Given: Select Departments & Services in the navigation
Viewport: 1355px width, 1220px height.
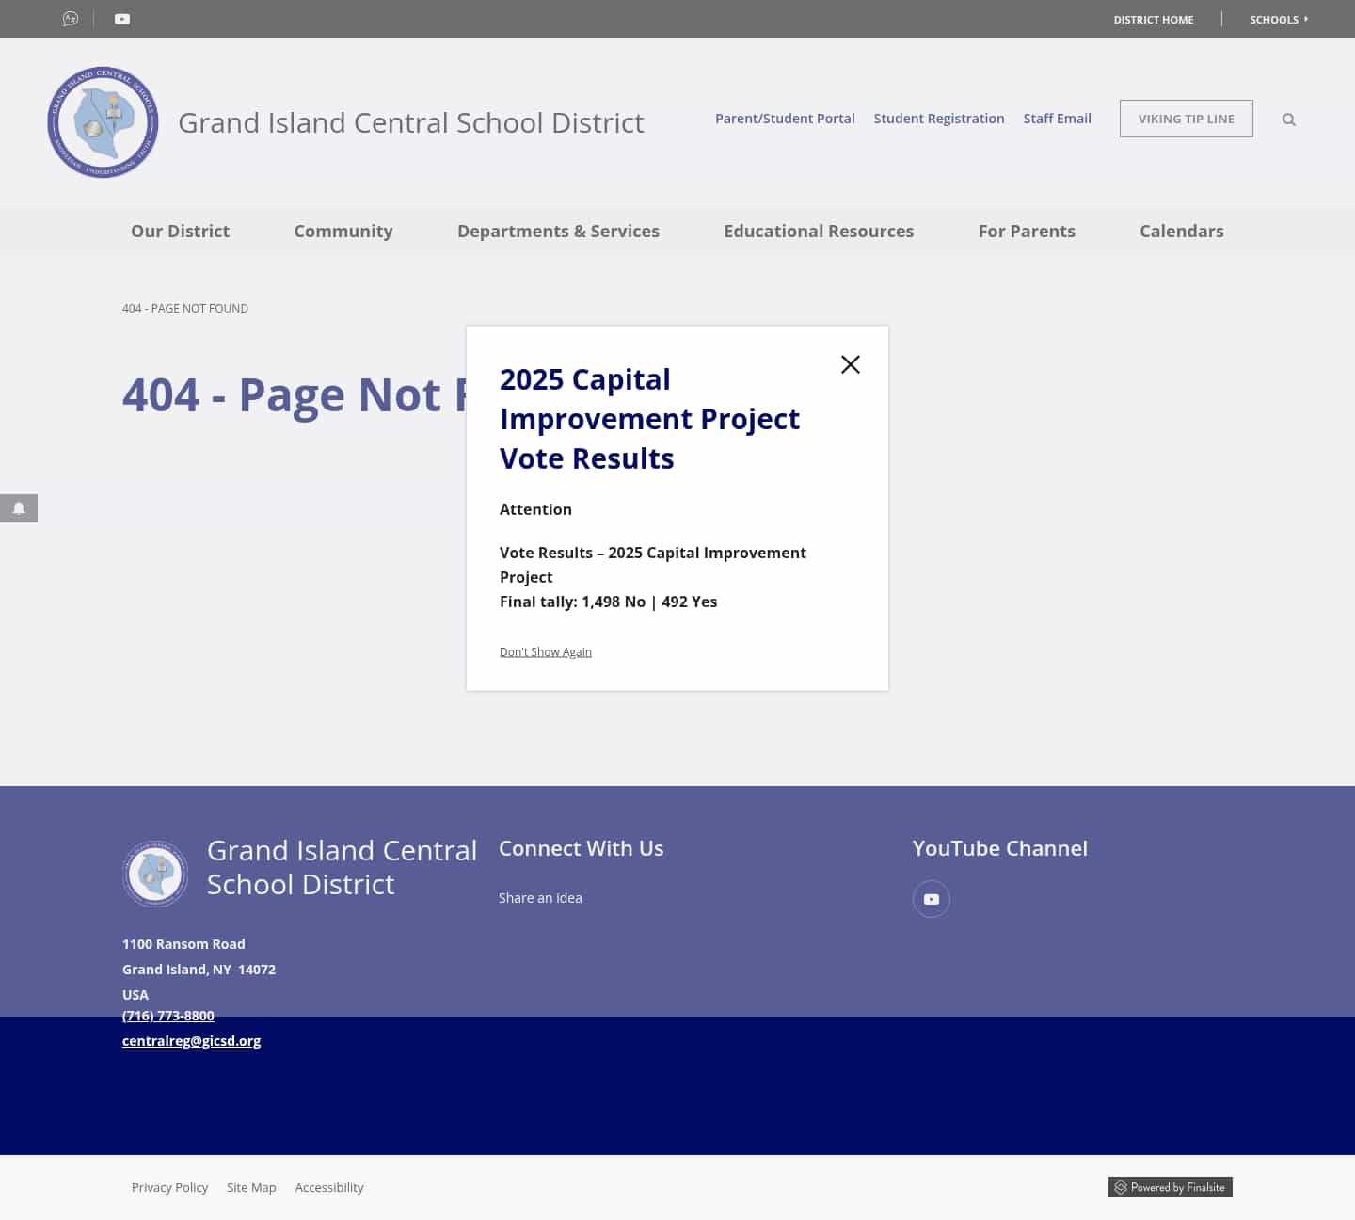Looking at the screenshot, I should click(558, 231).
